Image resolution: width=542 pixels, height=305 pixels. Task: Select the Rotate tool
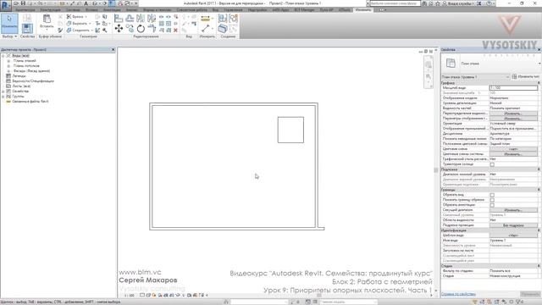point(141,29)
